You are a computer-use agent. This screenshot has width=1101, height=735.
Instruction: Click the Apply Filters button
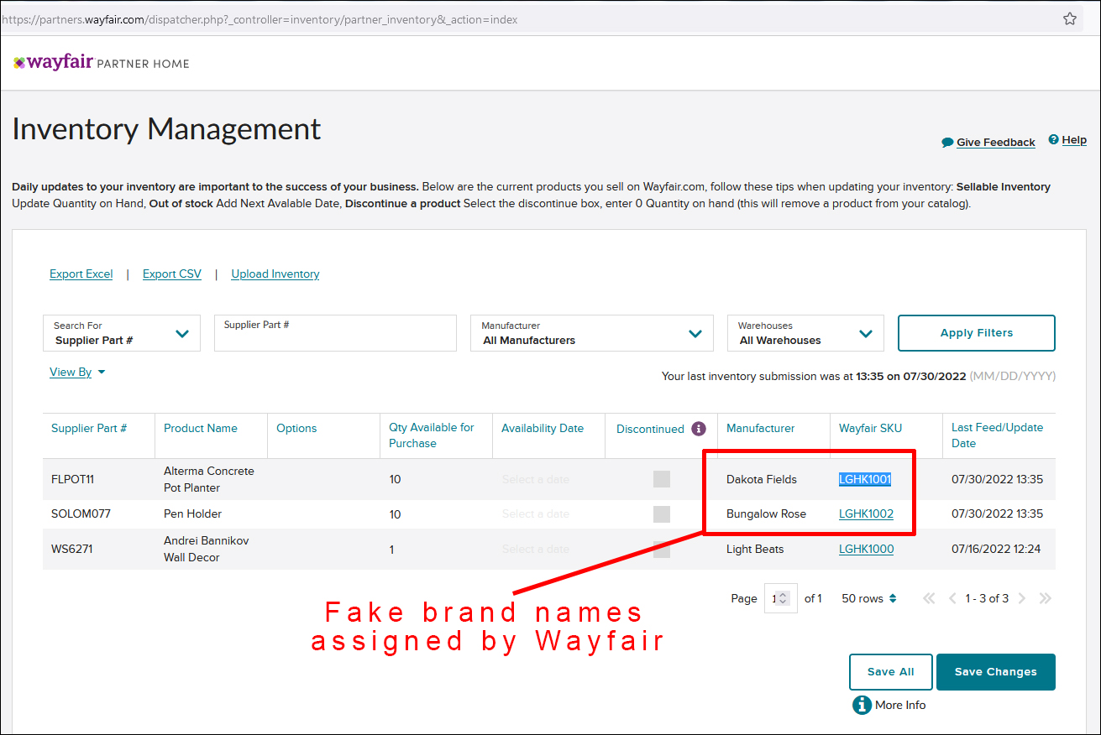(976, 333)
